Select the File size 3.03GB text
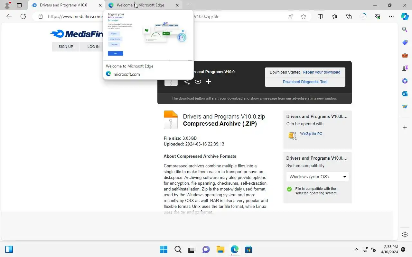 (x=180, y=138)
